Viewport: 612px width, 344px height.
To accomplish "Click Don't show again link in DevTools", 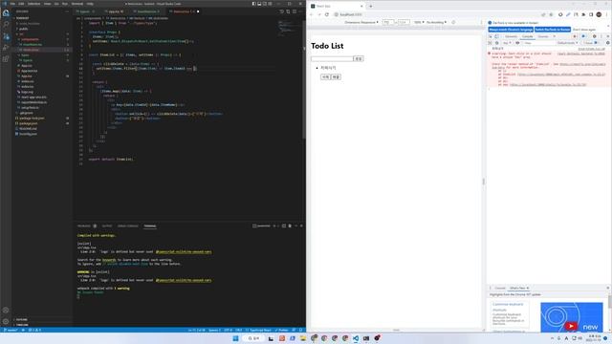I will point(584,30).
